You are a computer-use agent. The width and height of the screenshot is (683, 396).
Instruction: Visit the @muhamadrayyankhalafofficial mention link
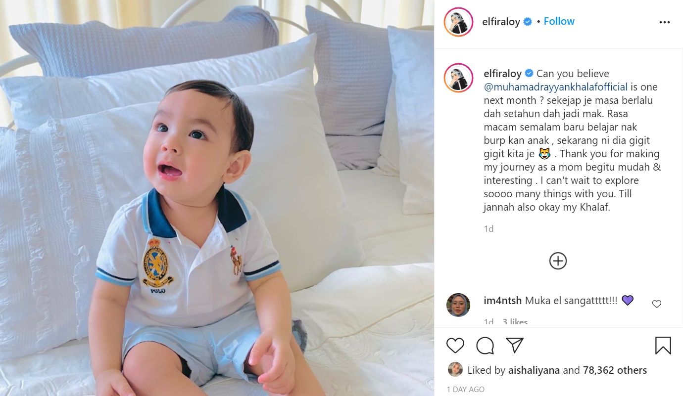coord(556,87)
